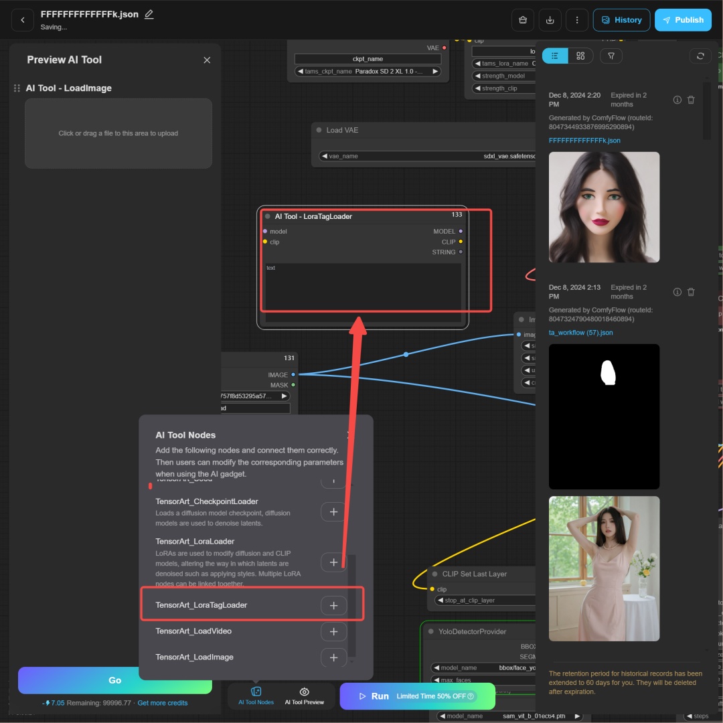
Task: Toggle the History panel button
Action: click(x=621, y=20)
